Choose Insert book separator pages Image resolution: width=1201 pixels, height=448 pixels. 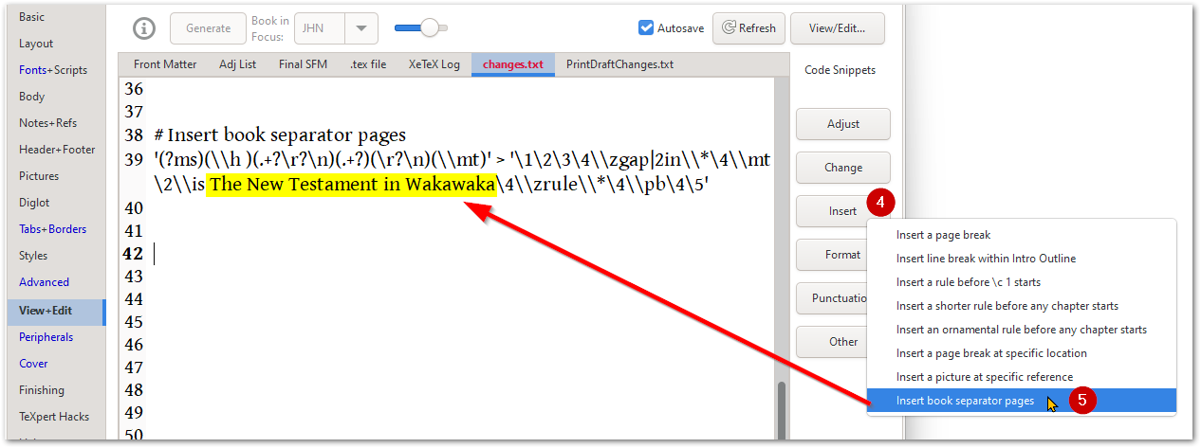click(x=1022, y=401)
